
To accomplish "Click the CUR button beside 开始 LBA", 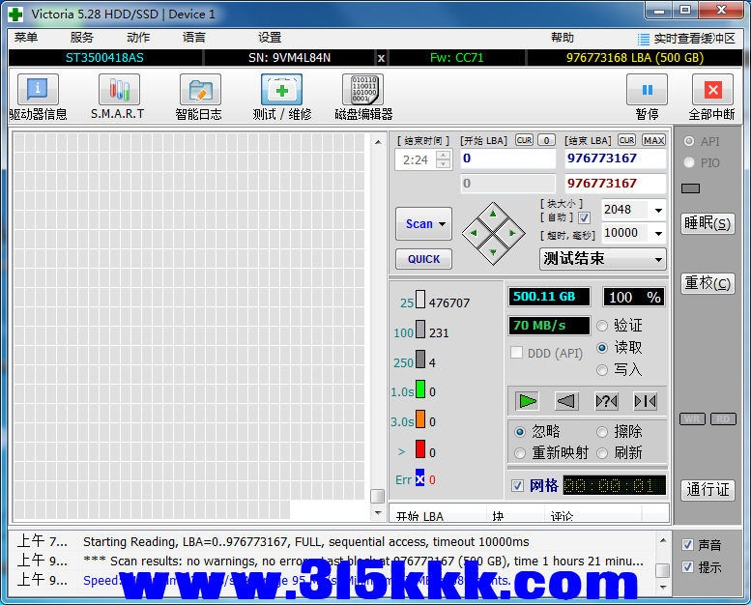I will pyautogui.click(x=525, y=140).
